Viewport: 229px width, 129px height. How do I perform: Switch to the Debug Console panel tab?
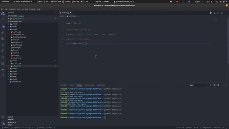(89, 85)
